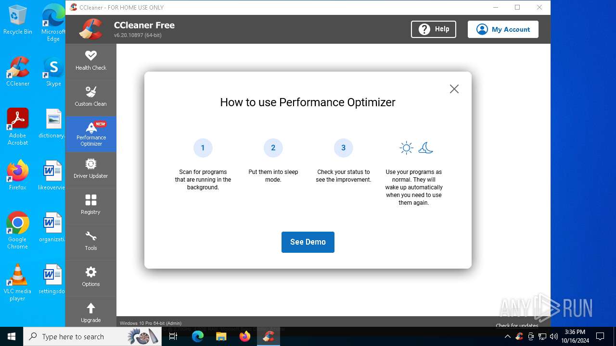Click the sun icon in dialog
Viewport: 616px width, 346px height.
[406, 148]
